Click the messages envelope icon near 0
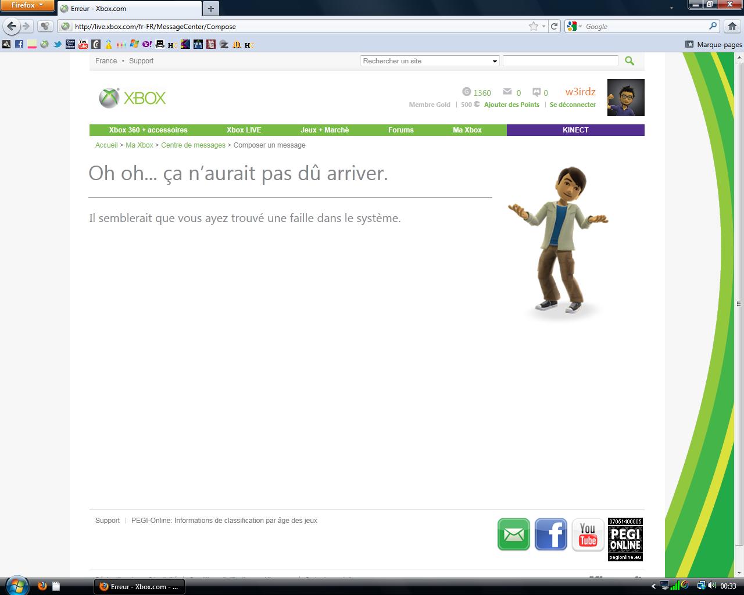 [507, 92]
